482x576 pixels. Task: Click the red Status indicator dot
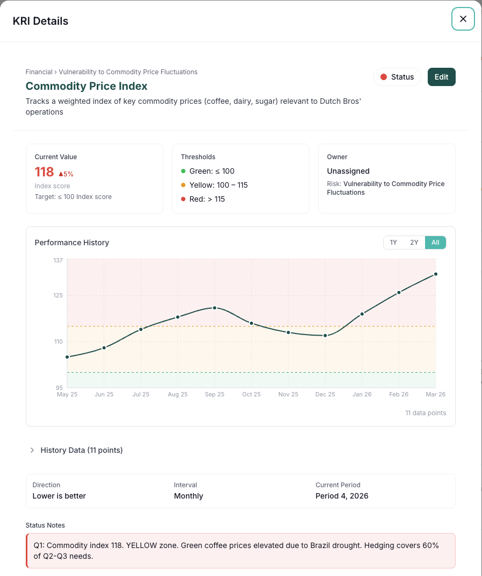(x=384, y=77)
